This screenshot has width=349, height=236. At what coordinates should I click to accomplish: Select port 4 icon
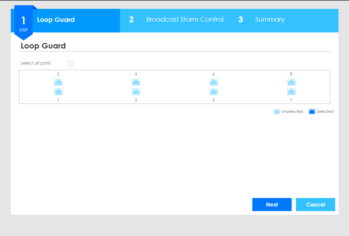[136, 82]
